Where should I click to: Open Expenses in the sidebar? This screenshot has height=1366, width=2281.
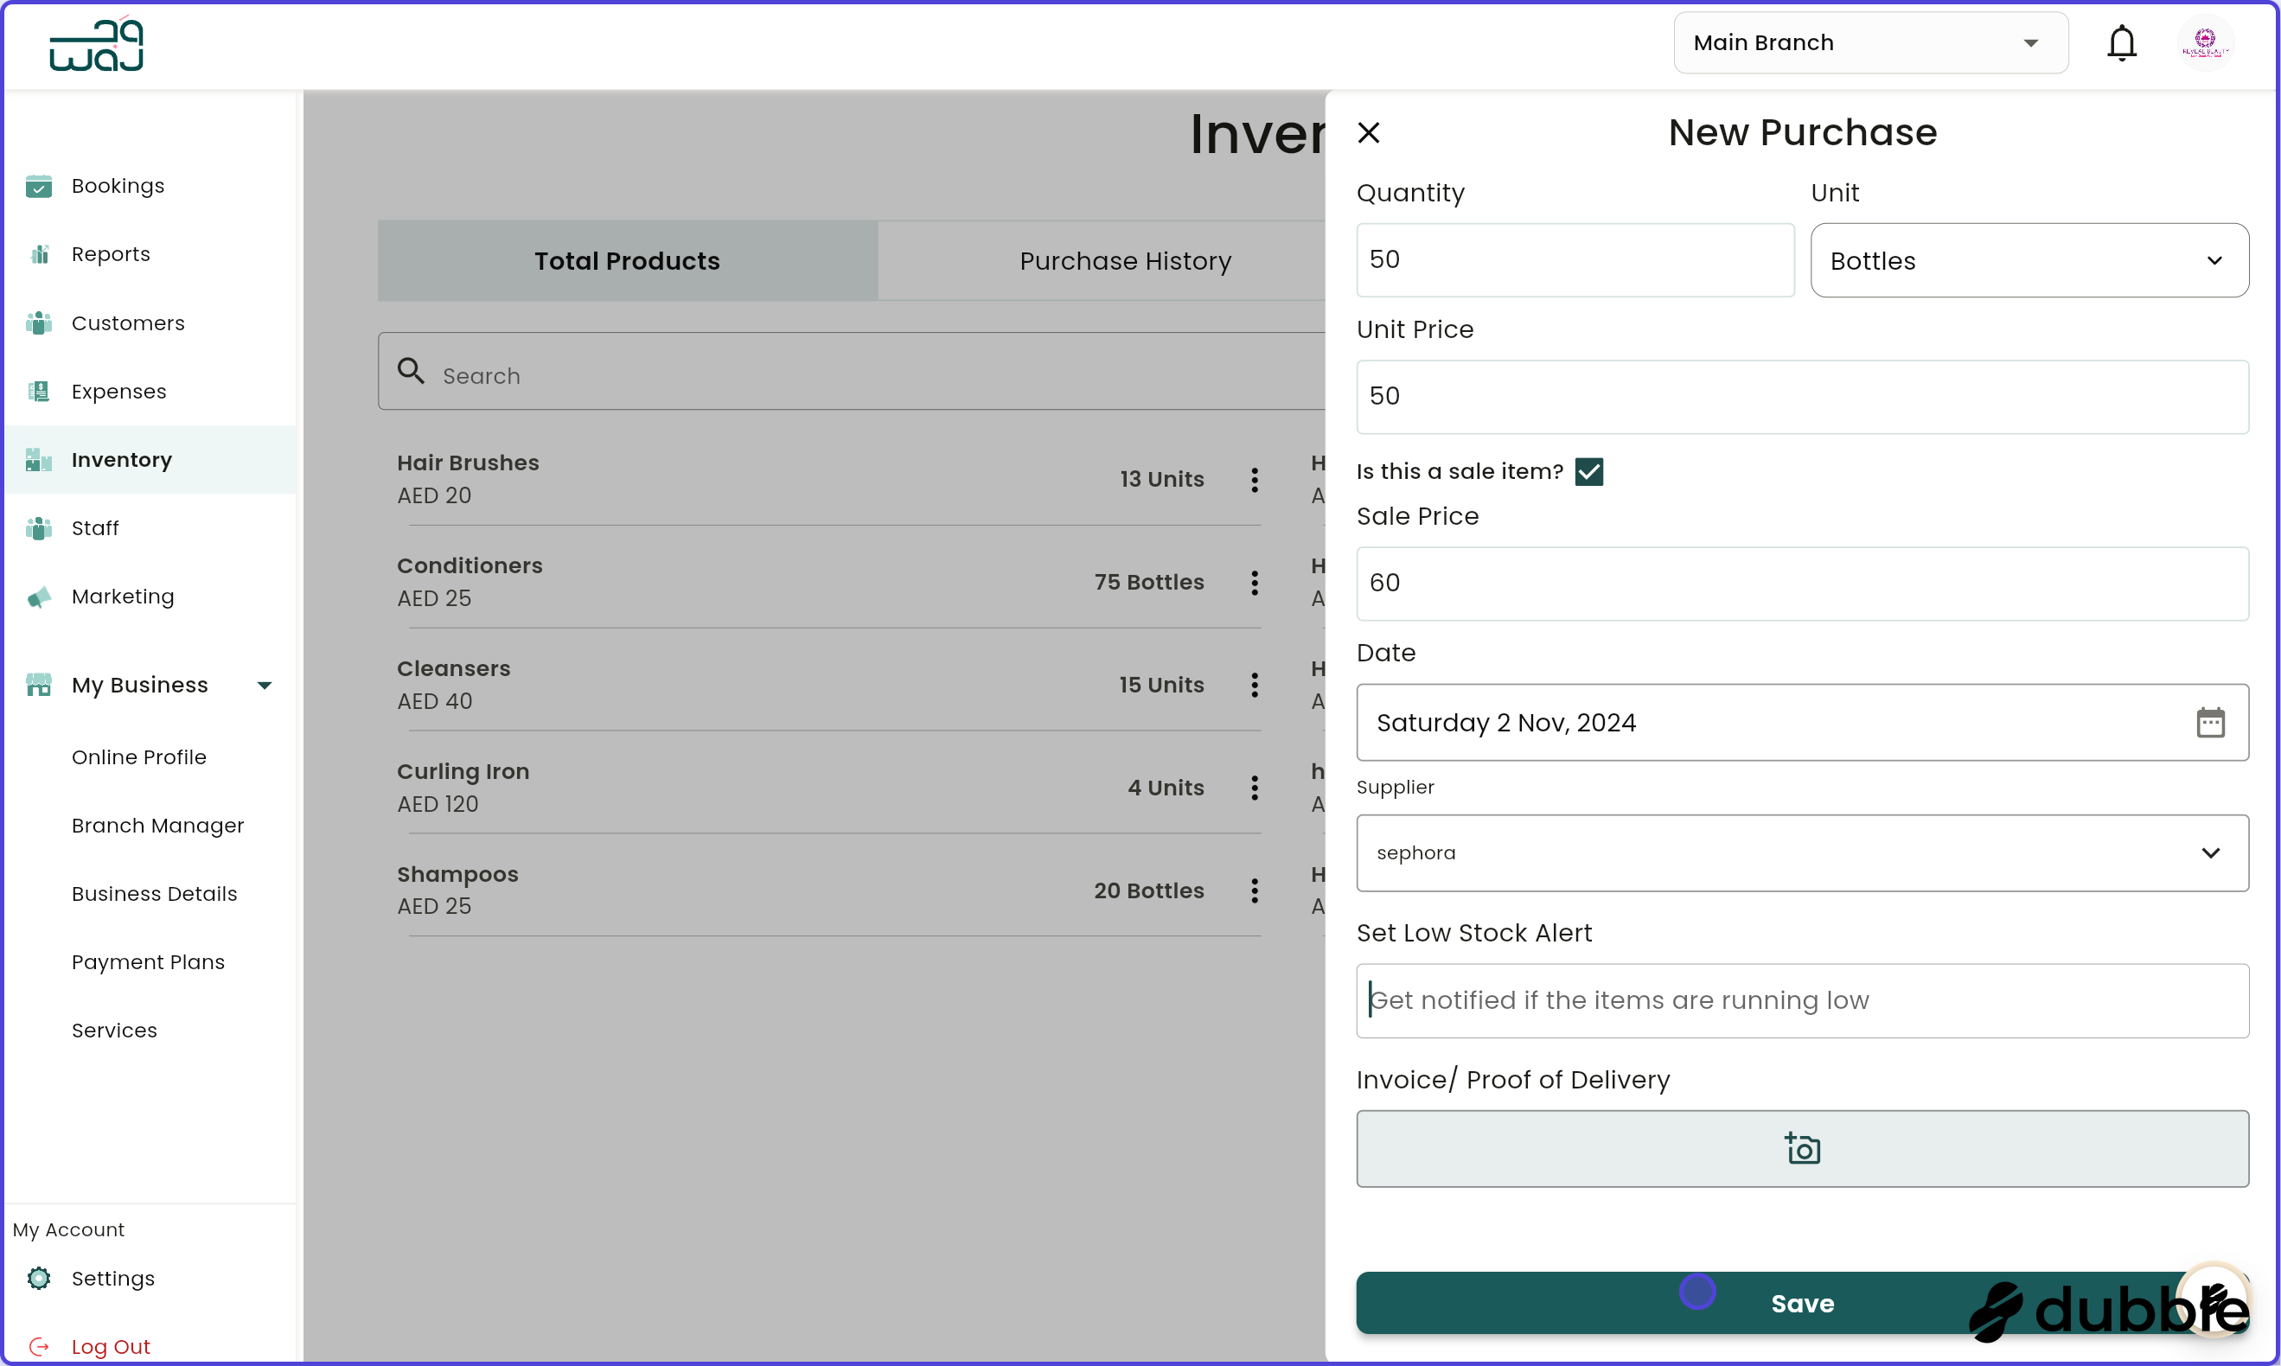118,393
